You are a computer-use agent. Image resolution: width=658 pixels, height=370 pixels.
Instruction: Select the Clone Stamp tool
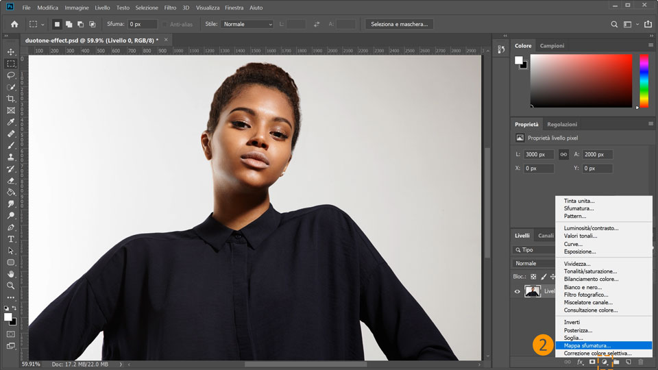[11, 158]
